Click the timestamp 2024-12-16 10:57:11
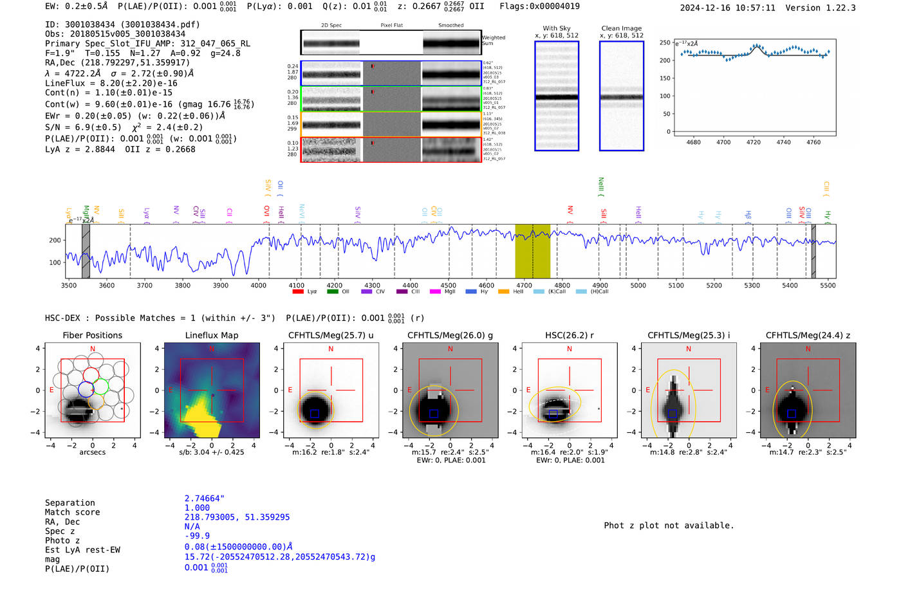 727,8
